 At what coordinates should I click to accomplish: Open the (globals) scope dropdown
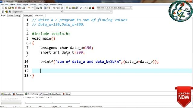point(38,12)
